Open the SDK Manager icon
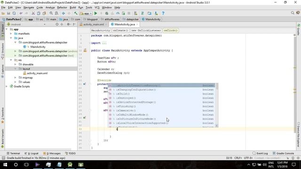 click(x=156, y=14)
